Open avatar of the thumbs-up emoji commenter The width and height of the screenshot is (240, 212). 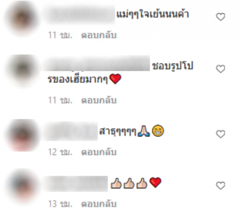(x=23, y=185)
